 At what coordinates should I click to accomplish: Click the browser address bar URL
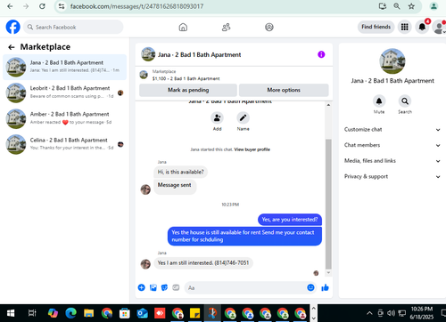(136, 6)
